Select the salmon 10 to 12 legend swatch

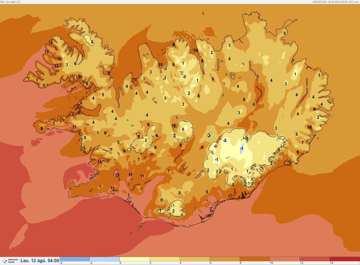[x=285, y=259]
